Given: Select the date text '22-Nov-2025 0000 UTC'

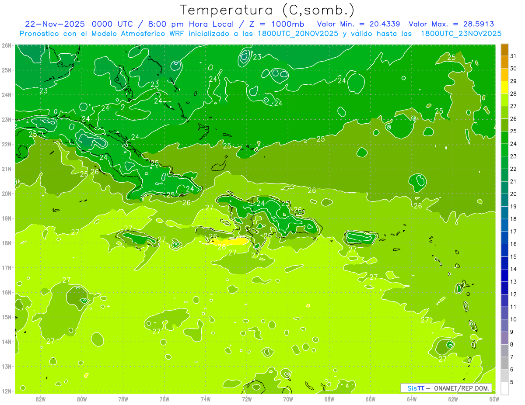Looking at the screenshot, I should 78,24.
